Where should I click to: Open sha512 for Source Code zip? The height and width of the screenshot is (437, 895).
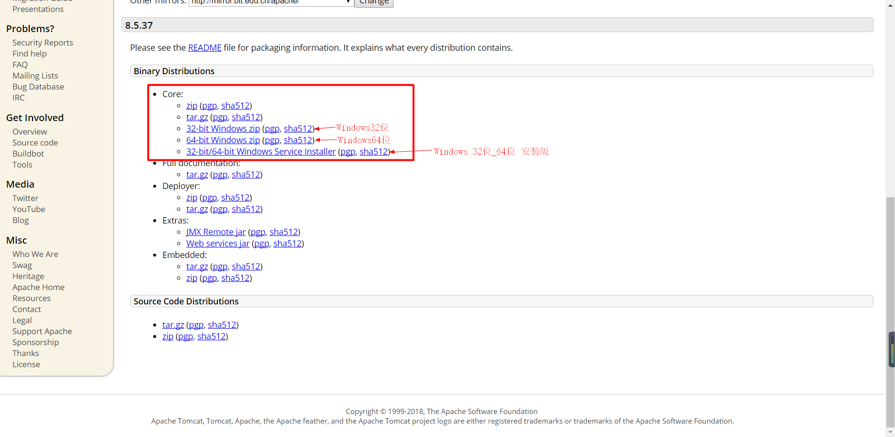coord(211,336)
